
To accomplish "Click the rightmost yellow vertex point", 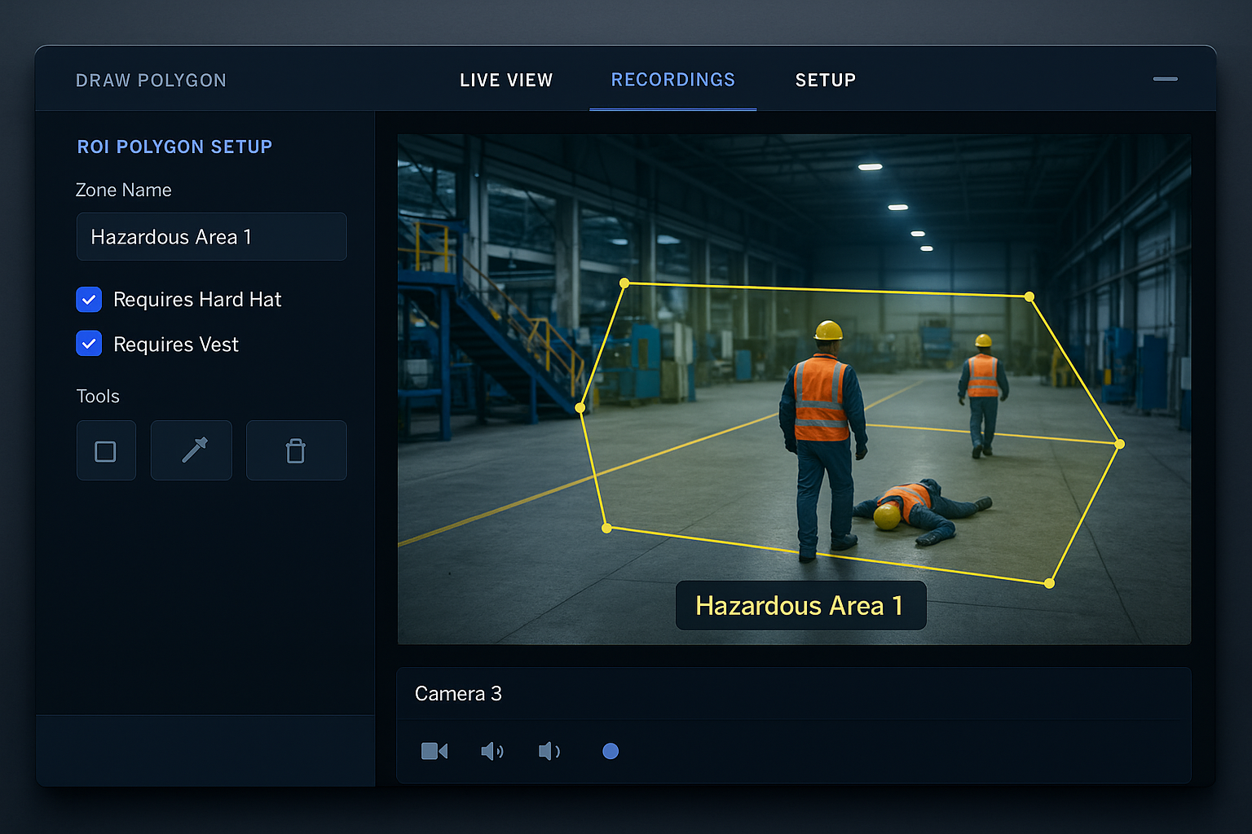I will (1119, 444).
